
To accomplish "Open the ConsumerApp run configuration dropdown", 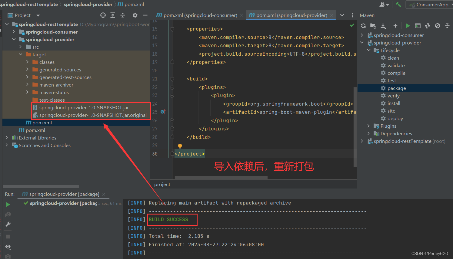I will 430,5.
